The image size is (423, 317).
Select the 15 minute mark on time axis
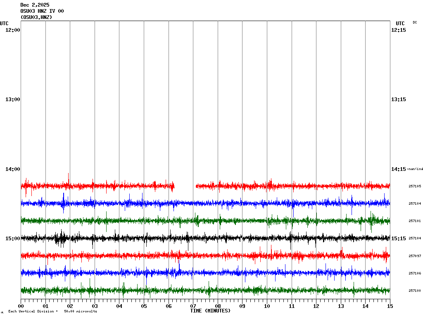tap(390, 306)
